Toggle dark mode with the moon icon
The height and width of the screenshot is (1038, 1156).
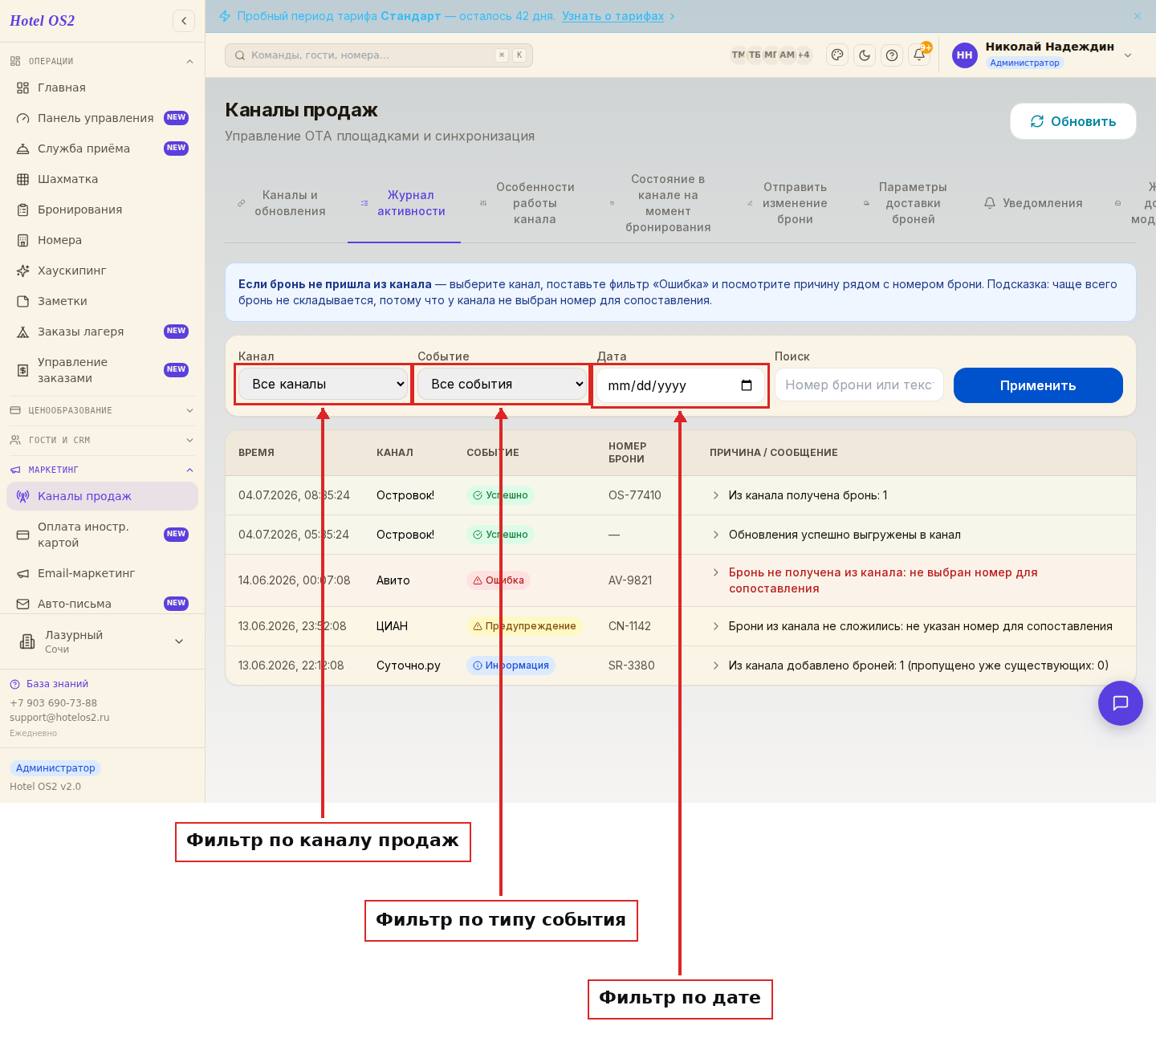coord(865,55)
